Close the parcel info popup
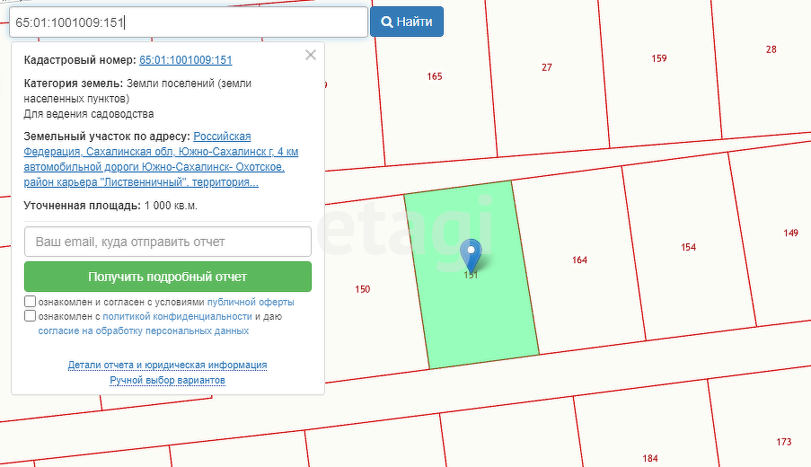This screenshot has width=811, height=467. [x=311, y=55]
